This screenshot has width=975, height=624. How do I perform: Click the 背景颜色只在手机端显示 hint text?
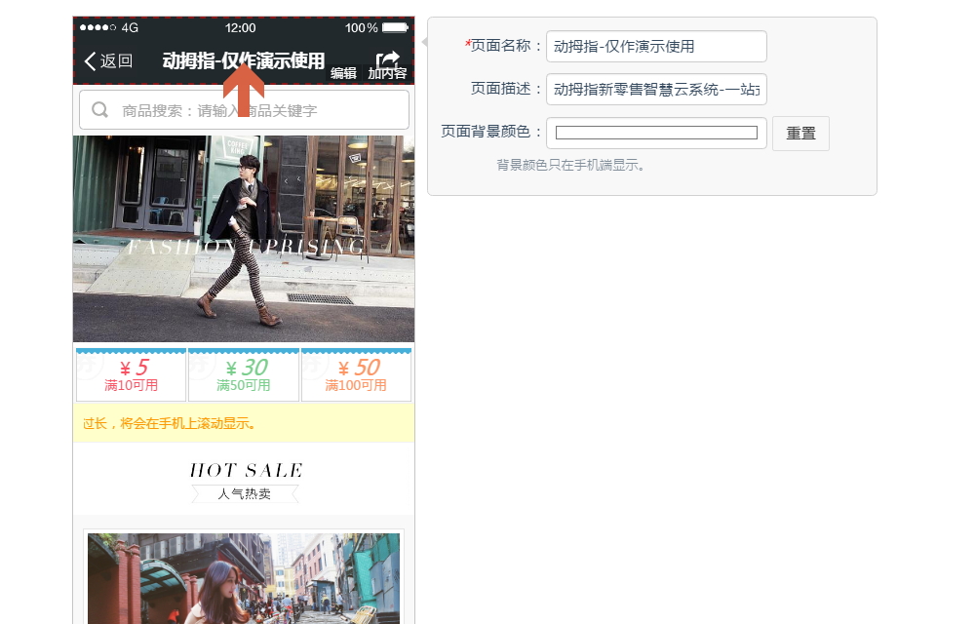(570, 166)
